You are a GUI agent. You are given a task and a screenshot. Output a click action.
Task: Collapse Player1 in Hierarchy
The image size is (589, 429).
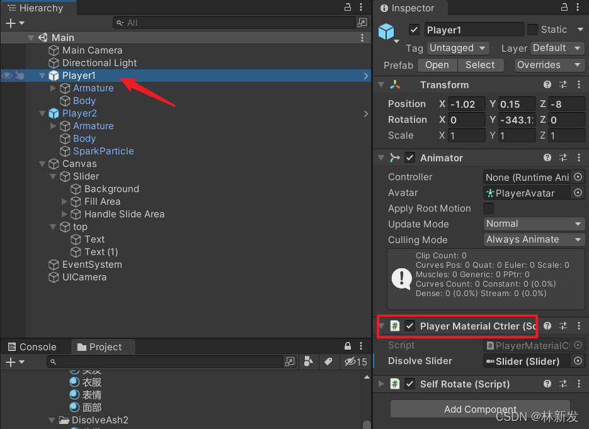tap(42, 76)
